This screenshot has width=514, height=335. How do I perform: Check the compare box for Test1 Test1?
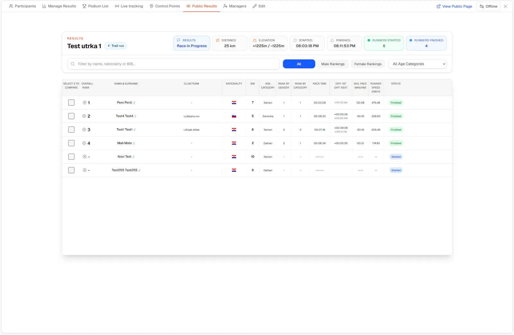click(x=71, y=130)
